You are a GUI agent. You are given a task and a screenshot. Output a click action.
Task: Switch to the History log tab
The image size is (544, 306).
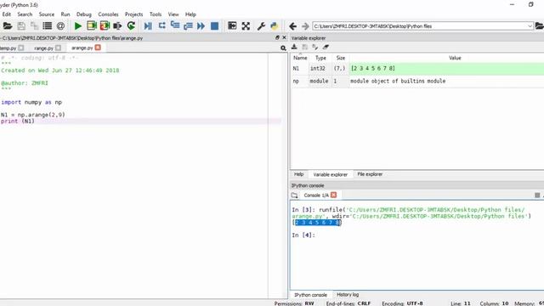(x=348, y=295)
